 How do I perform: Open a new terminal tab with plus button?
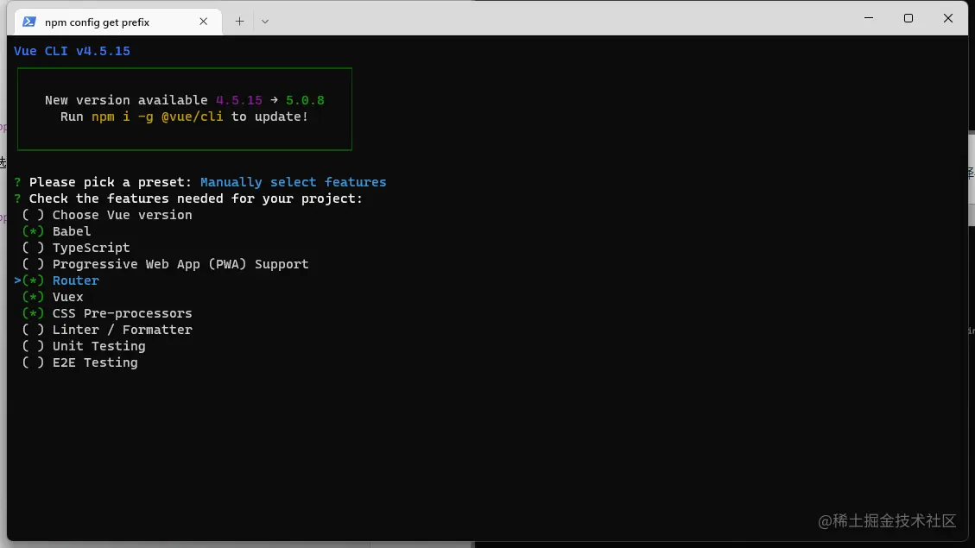239,22
